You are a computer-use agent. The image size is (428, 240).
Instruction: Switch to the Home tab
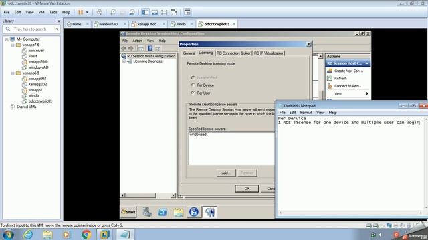tap(76, 24)
